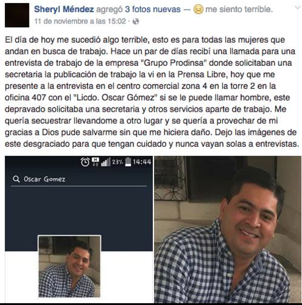Click the sad face feeling emoji
The height and width of the screenshot is (305, 302).
(x=198, y=9)
